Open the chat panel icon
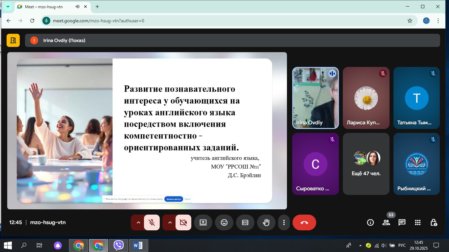This screenshot has height=252, width=449. 402,222
